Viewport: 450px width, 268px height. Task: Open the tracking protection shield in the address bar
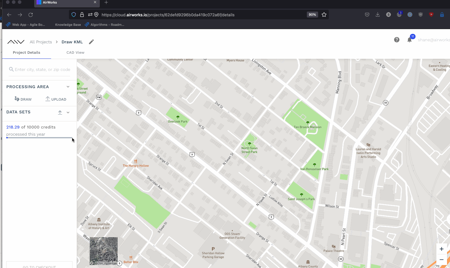74,15
